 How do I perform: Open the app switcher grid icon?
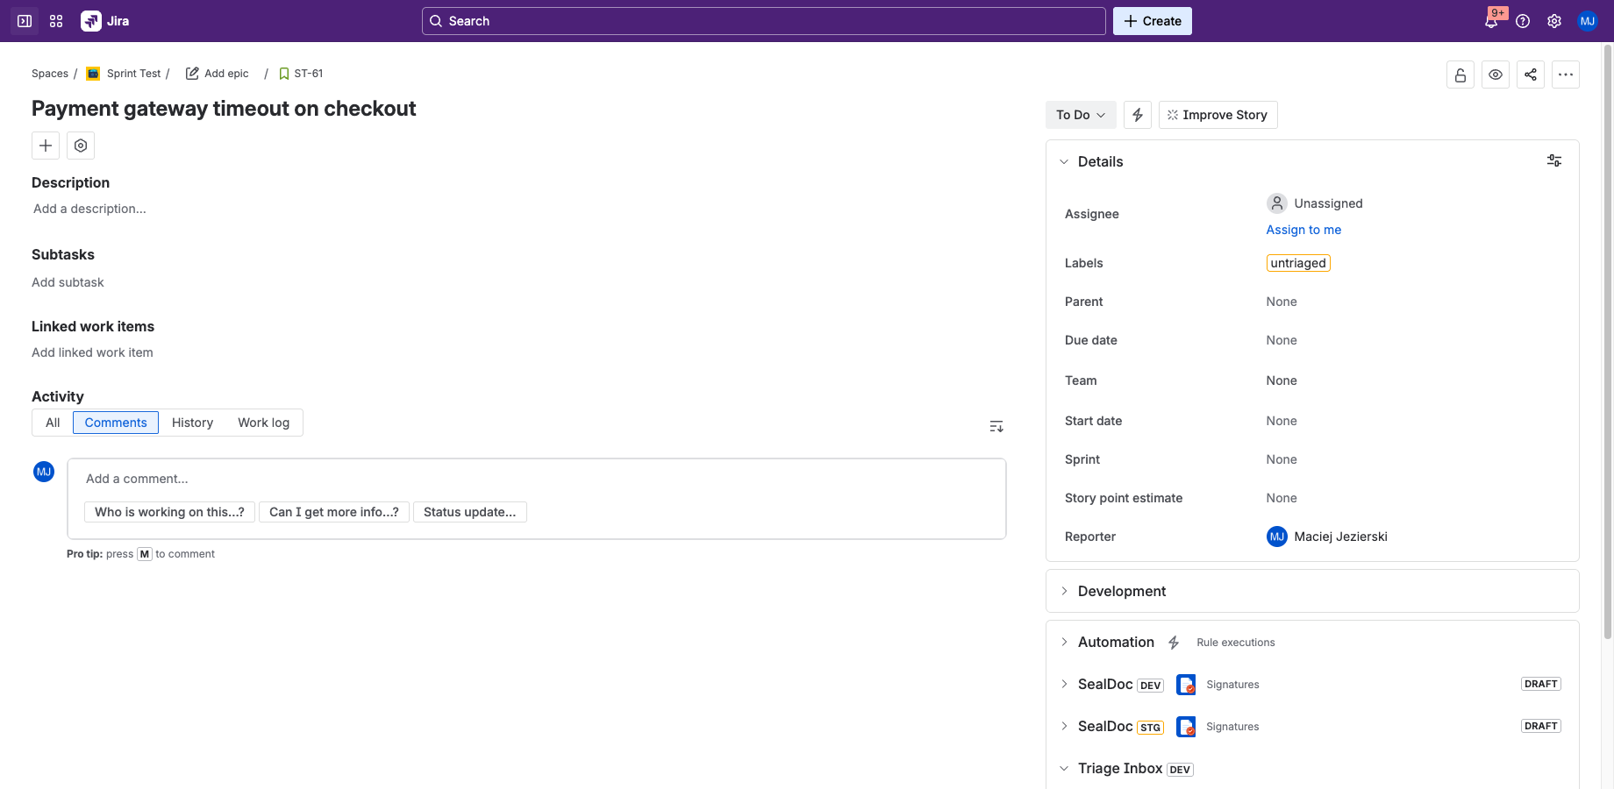[55, 20]
